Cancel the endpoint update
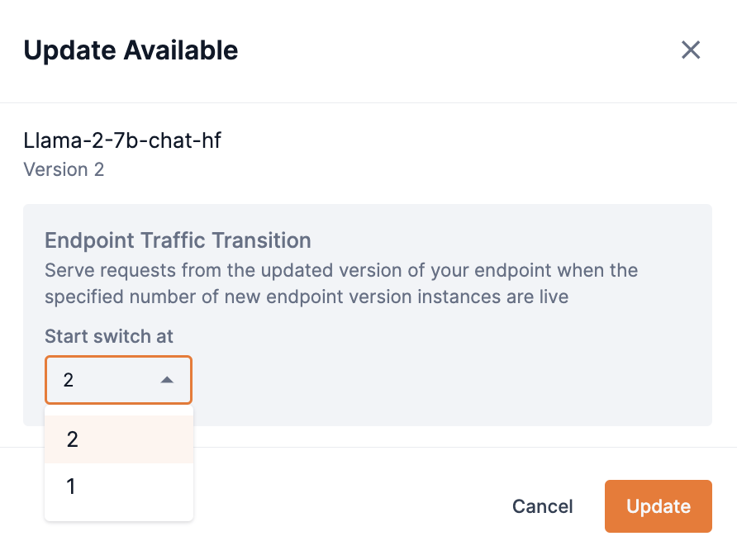Viewport: 737px width, 560px height. coord(542,506)
